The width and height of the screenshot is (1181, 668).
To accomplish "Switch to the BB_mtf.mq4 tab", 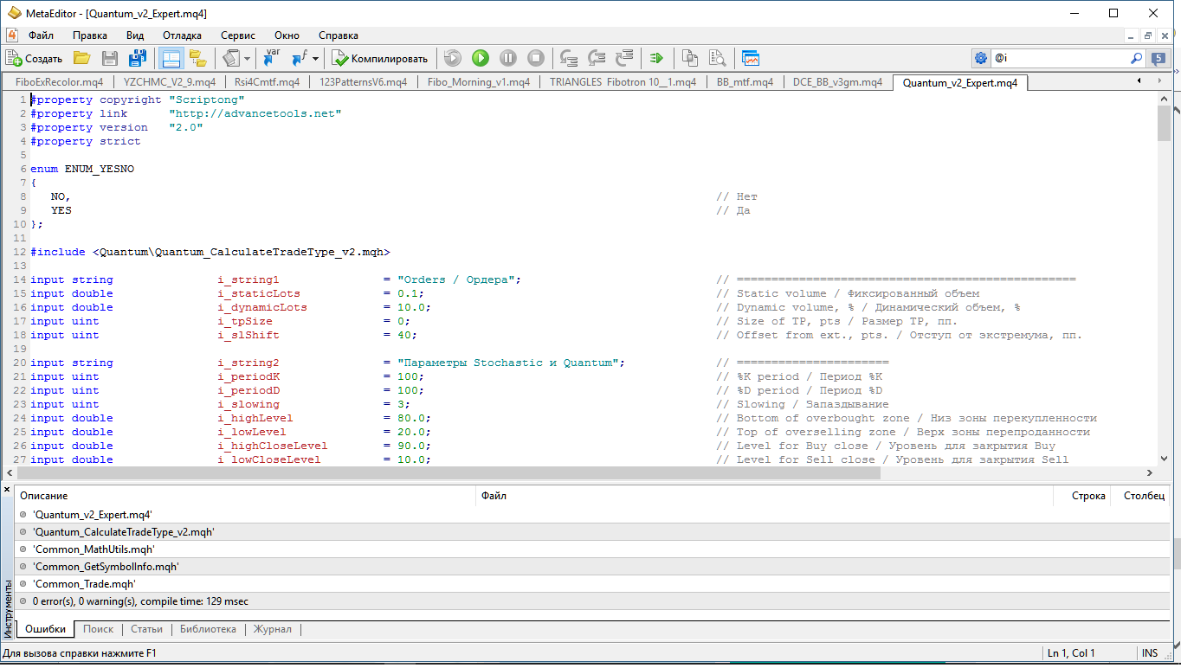I will pos(745,82).
